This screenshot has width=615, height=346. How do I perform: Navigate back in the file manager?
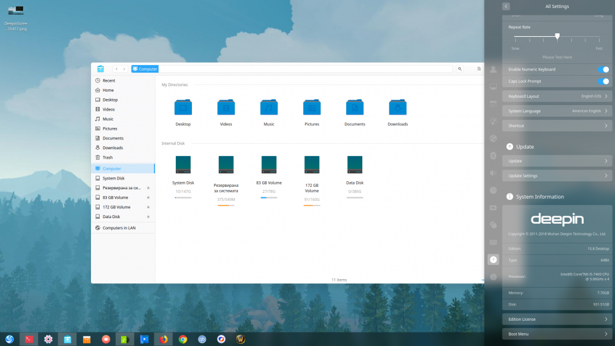coord(116,69)
